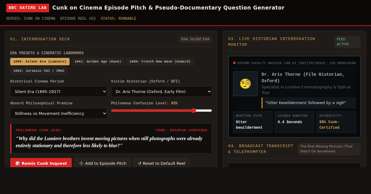Click the Authenticity '98% Cunk-Certified' value

point(330,125)
